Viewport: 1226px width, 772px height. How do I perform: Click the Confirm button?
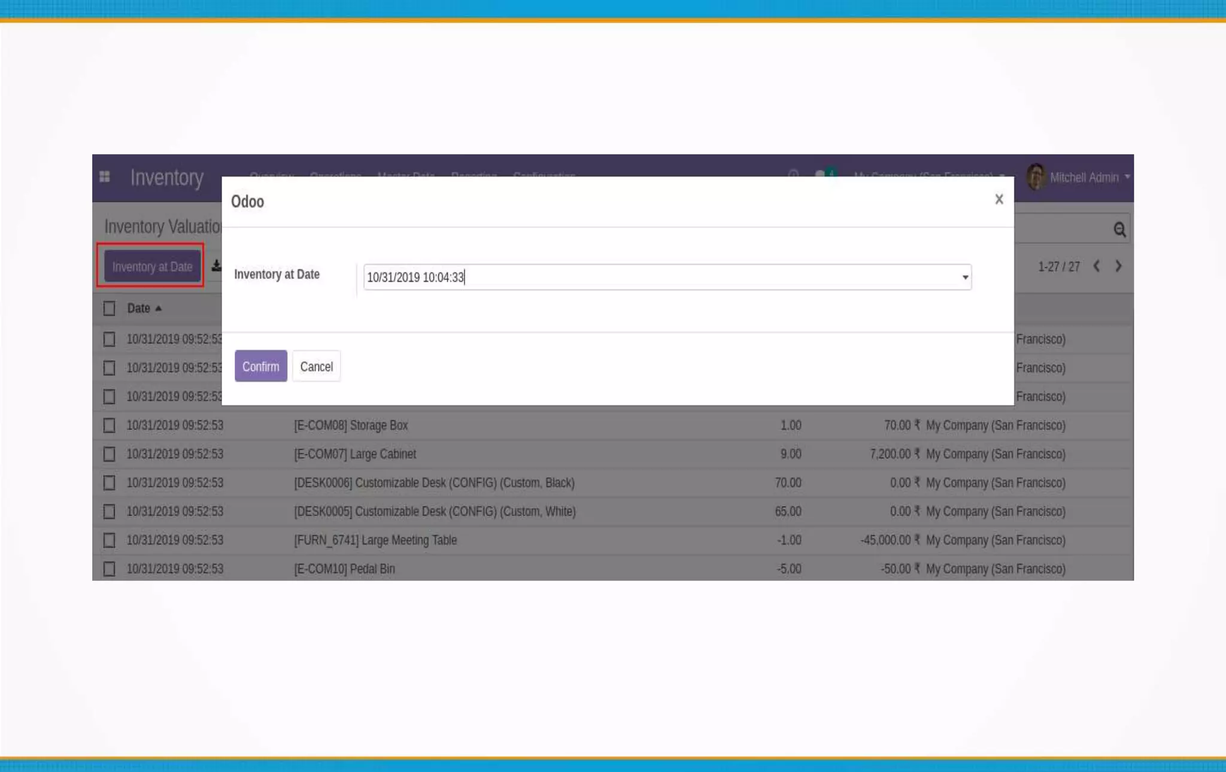260,366
